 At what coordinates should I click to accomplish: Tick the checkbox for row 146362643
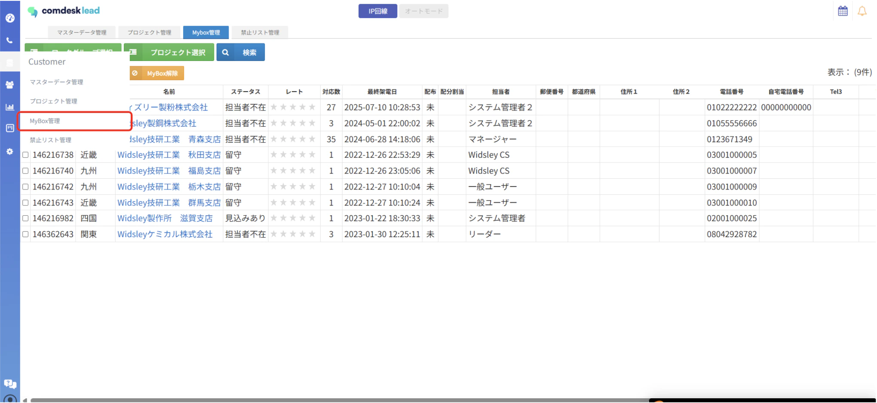coord(25,234)
